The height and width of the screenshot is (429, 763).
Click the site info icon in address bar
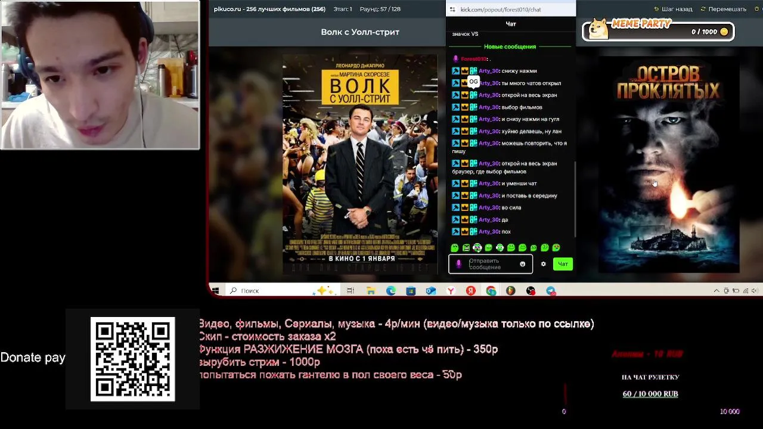[x=452, y=10]
